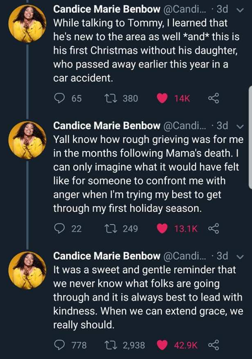The width and height of the screenshot is (252, 359).
Task: Reply to the tweet with 778 comments
Action: pos(60,345)
